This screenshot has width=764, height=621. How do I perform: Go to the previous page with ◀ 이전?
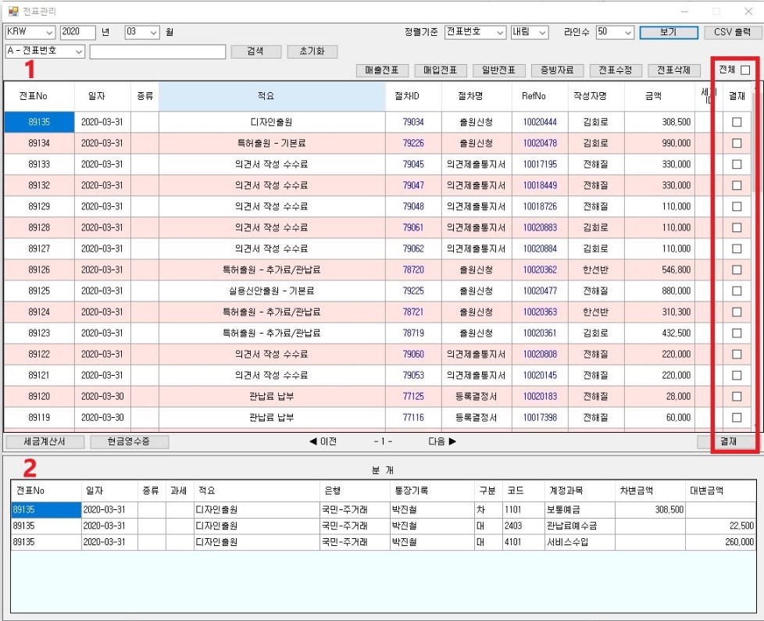point(323,441)
